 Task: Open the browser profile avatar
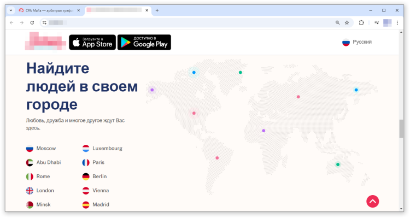[x=387, y=23]
